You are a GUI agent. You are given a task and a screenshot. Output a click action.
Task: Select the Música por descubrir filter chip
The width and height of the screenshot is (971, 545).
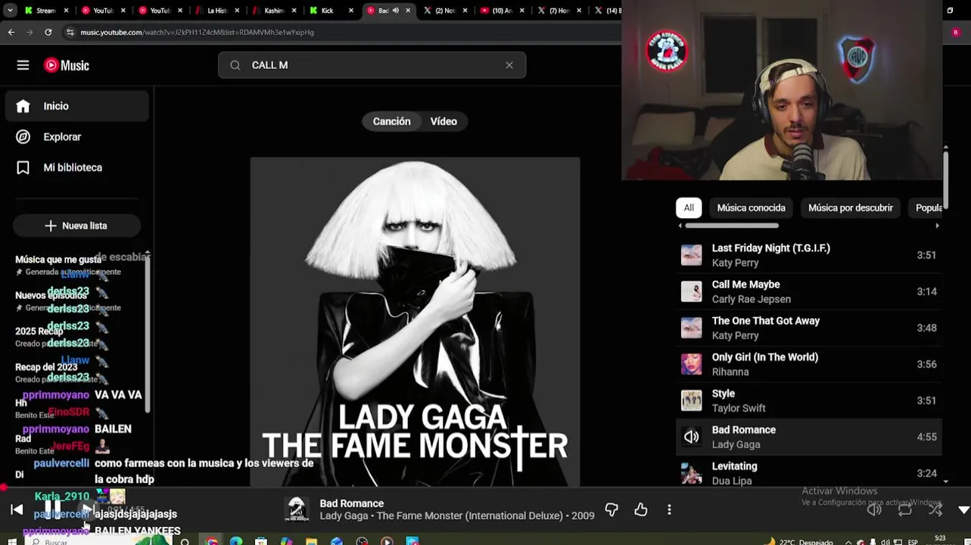[x=850, y=207]
